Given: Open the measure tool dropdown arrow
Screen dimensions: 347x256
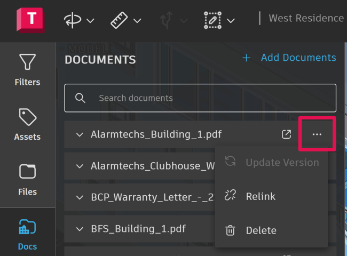Looking at the screenshot, I should [137, 21].
